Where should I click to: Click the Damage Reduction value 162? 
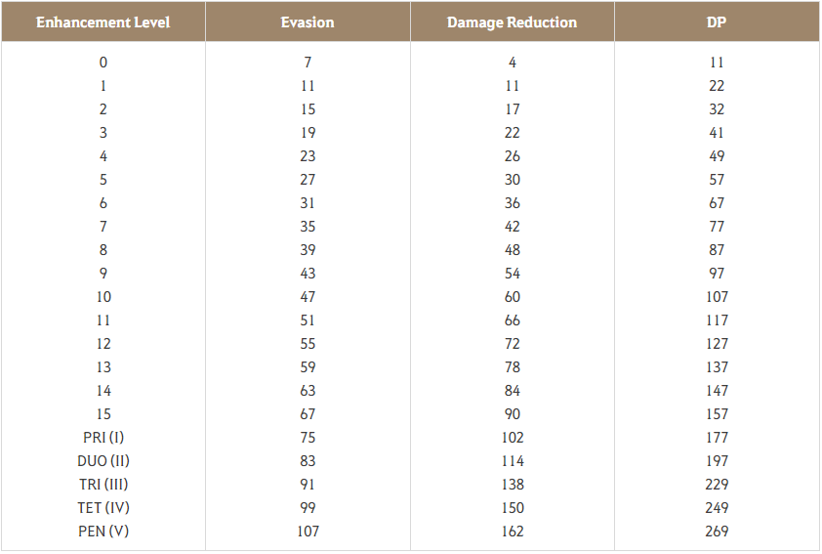point(513,531)
